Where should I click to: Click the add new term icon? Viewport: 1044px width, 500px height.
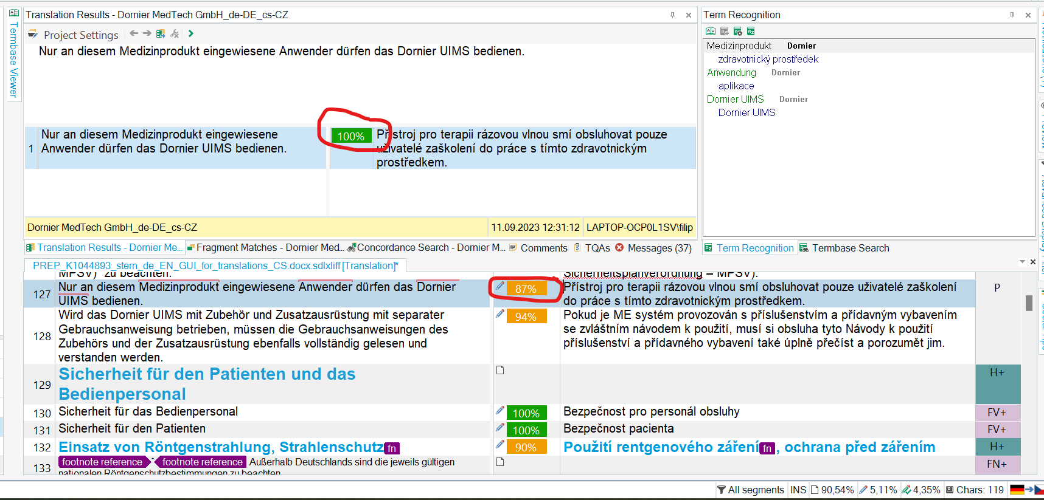pyautogui.click(x=724, y=31)
